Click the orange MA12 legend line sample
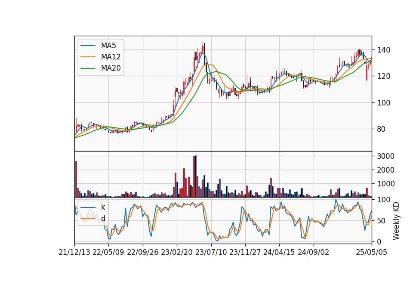413x297 pixels. coord(88,57)
